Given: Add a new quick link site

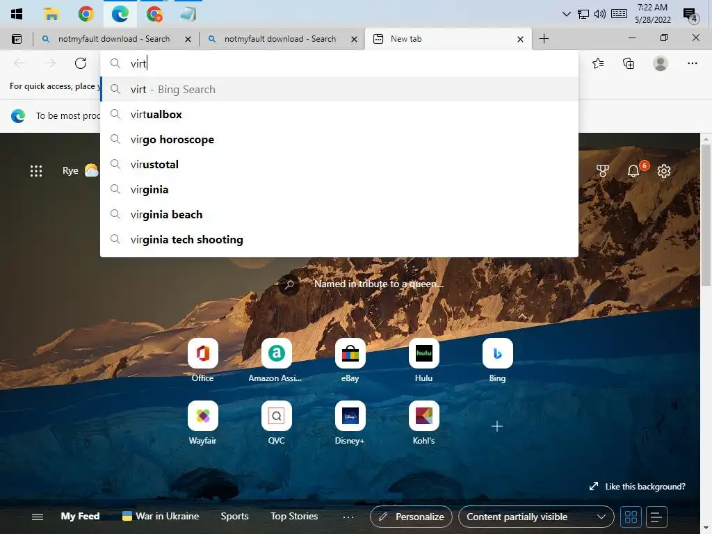Looking at the screenshot, I should (497, 426).
